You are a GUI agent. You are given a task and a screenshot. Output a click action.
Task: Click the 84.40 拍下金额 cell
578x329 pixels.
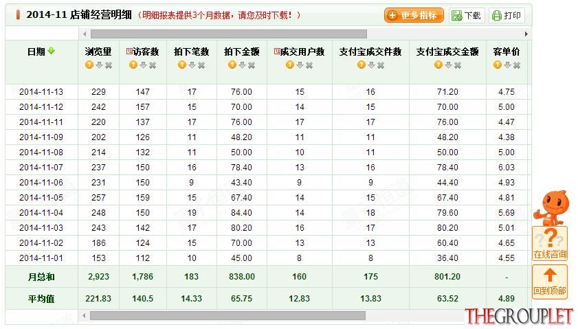click(241, 212)
